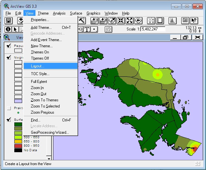Open the File menu

click(8, 13)
